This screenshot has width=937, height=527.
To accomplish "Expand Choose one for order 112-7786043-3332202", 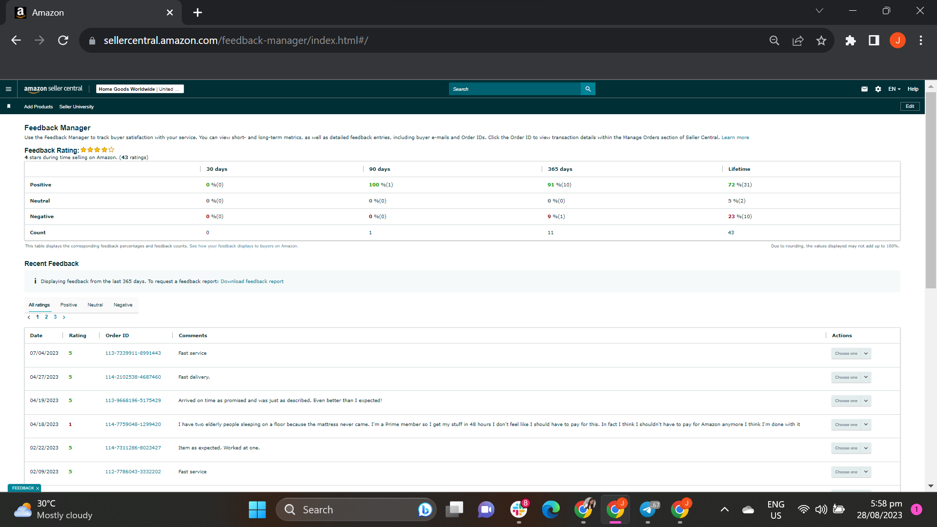I will tap(851, 472).
